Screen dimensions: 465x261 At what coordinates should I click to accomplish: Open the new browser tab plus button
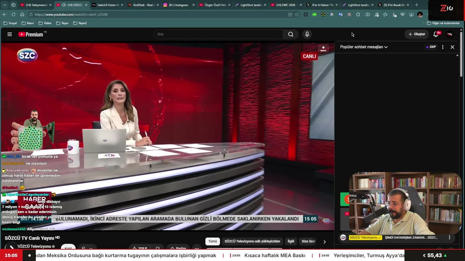point(416,5)
